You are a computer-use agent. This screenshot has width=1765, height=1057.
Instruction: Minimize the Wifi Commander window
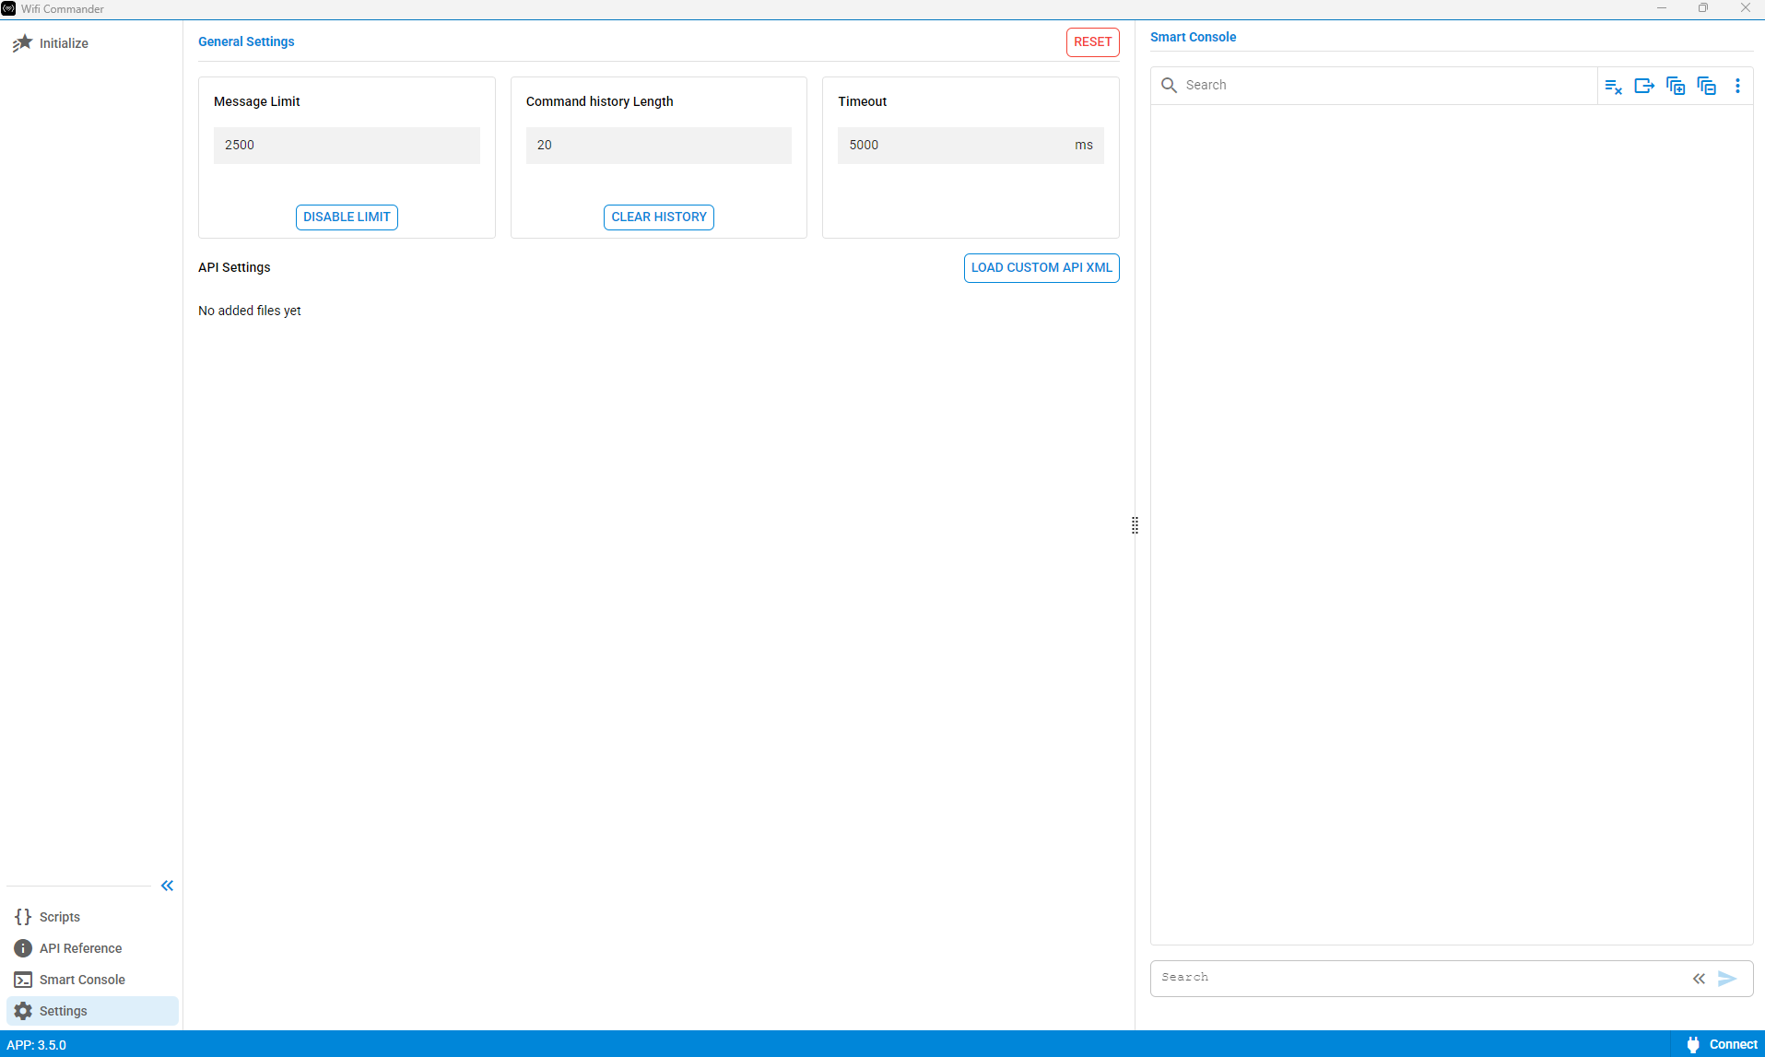1662,8
